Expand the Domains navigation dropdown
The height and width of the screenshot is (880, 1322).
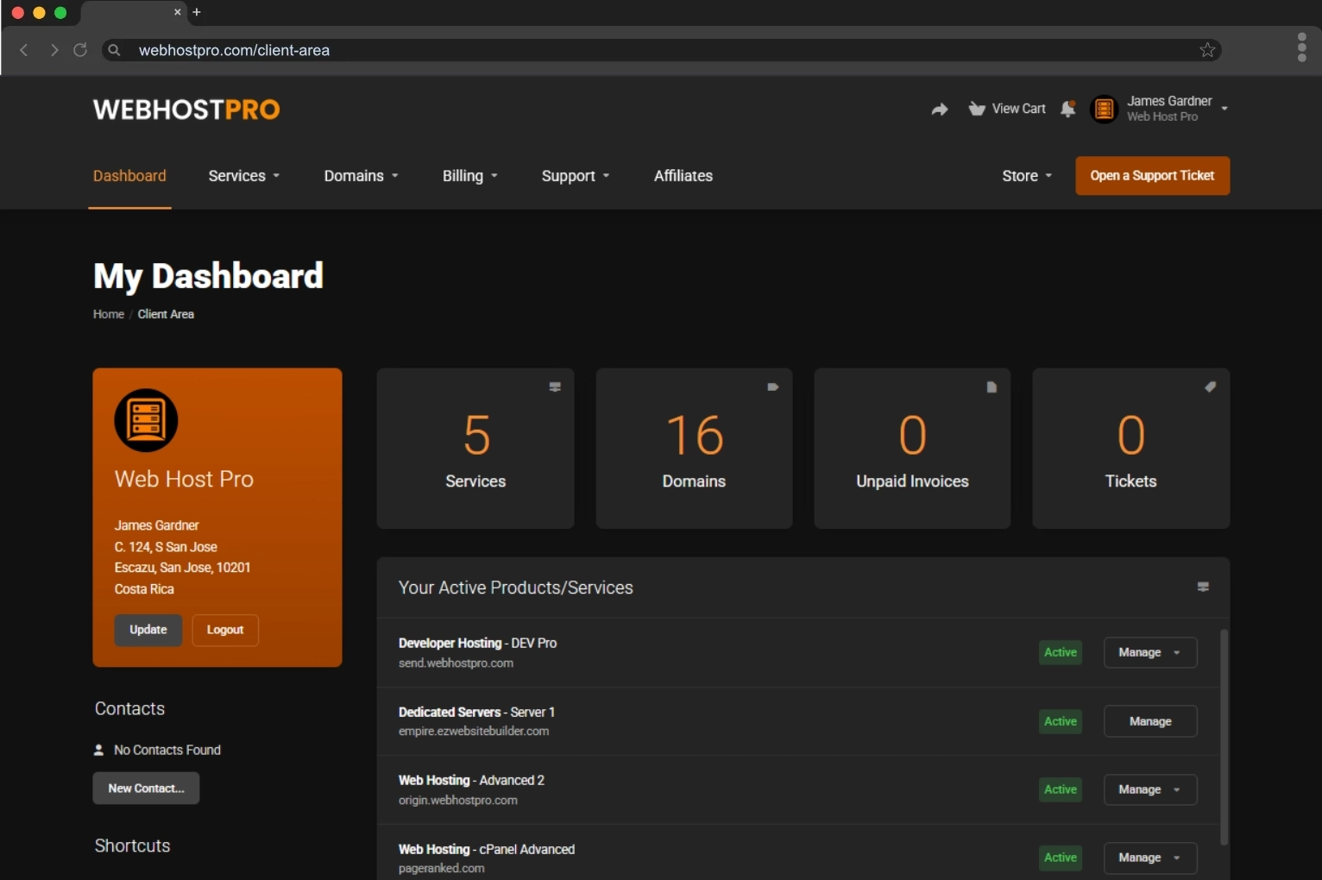point(362,176)
